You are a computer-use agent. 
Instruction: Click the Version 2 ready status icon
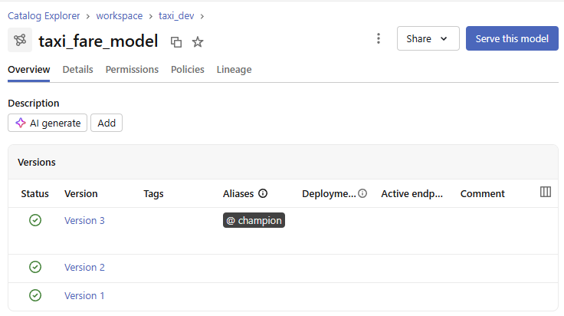click(x=35, y=267)
